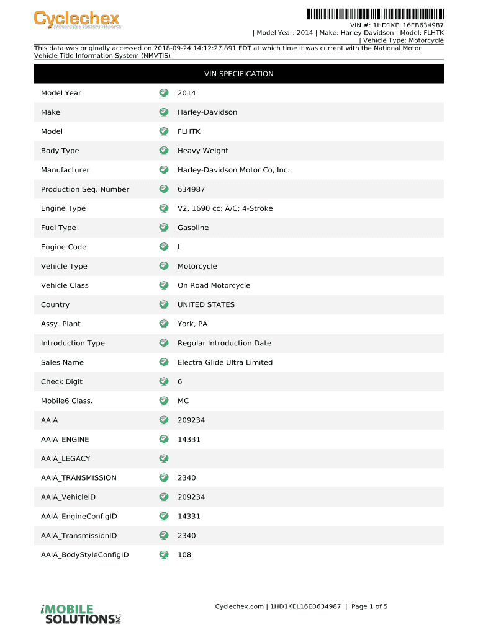The image size is (478, 635).
Task: Click the check icon beside Assy. Plant
Action: click(163, 324)
